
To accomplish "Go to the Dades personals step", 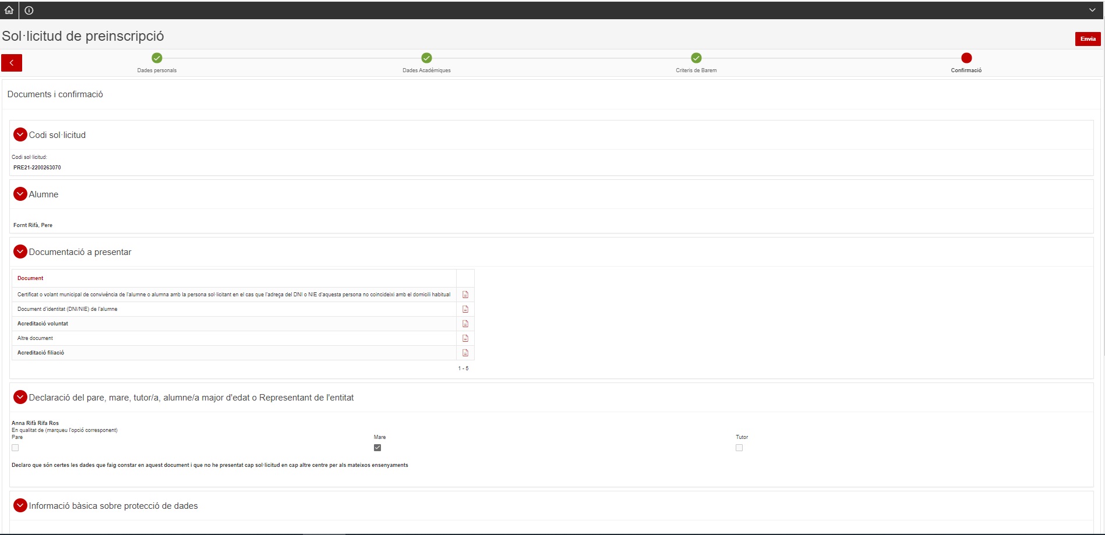I will tap(157, 58).
